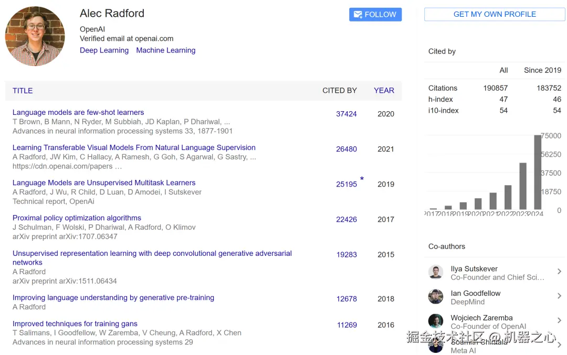
Task: Open the Deep Learning interest link
Action: 104,50
